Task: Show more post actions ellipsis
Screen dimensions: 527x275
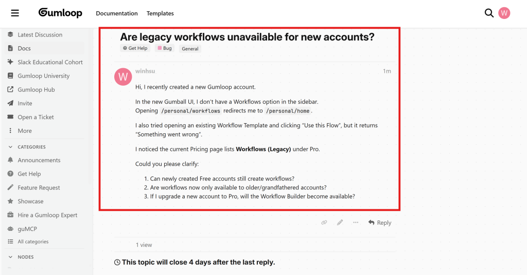Action: click(356, 223)
